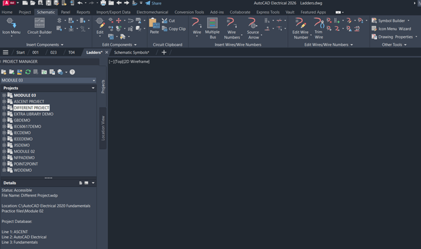Image resolution: width=421 pixels, height=249 pixels.
Task: Open the Details section dropdown arrow
Action: point(93,183)
